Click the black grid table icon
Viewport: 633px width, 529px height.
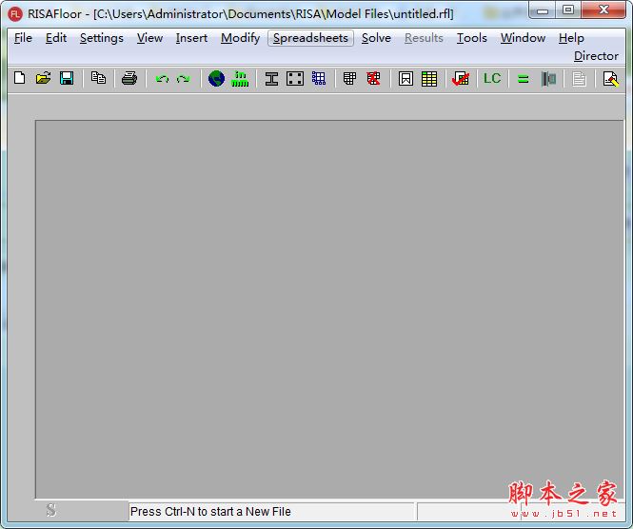[x=349, y=78]
